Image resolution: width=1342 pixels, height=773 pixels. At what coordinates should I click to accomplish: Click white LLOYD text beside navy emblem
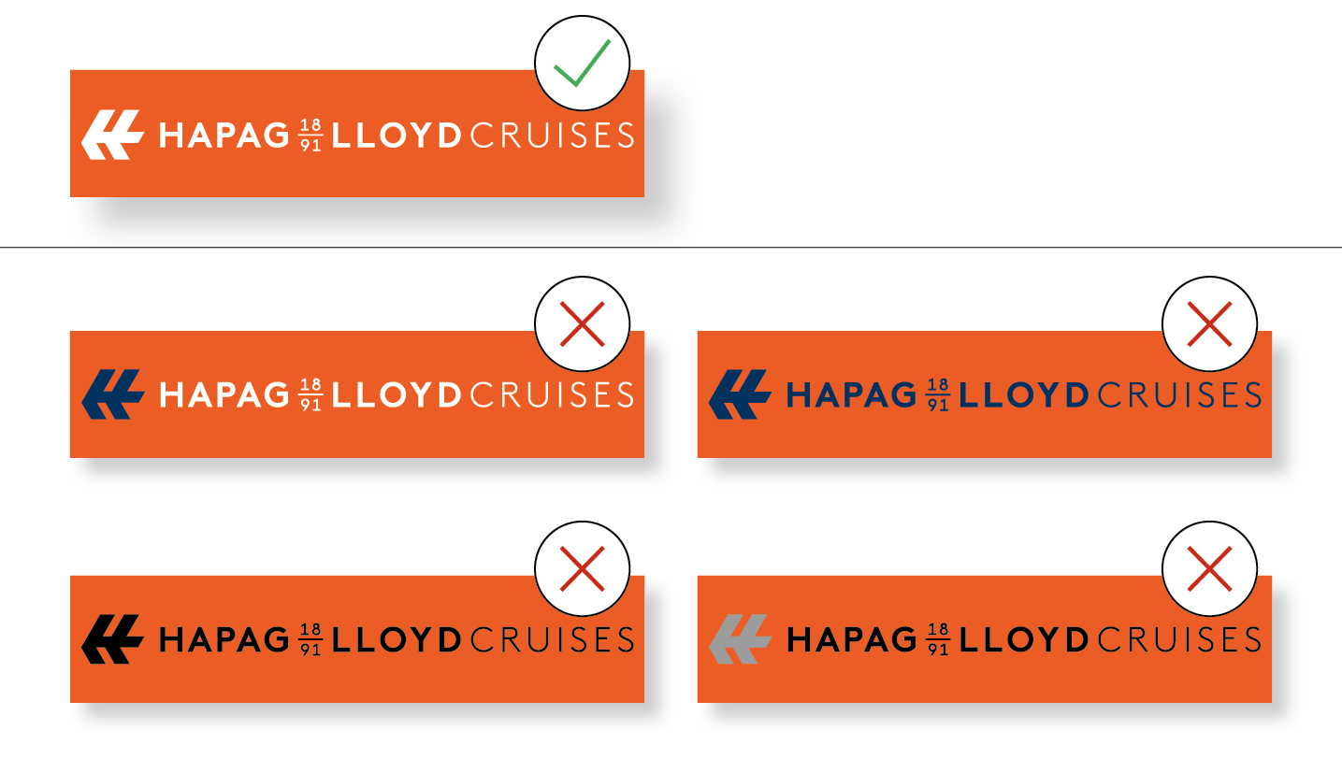(397, 395)
